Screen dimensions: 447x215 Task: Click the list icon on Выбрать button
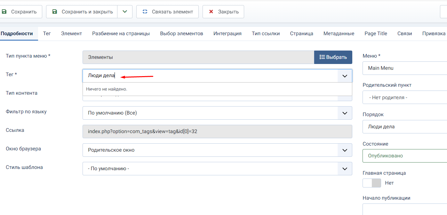pos(322,57)
